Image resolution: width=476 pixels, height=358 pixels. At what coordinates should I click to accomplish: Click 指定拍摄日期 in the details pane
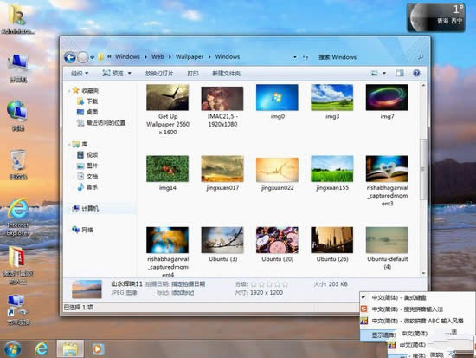(x=188, y=284)
